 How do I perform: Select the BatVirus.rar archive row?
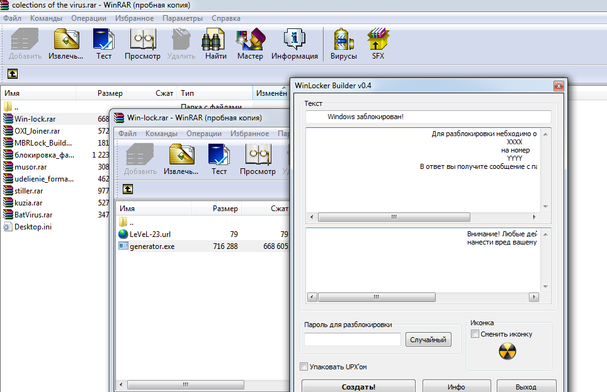point(55,215)
